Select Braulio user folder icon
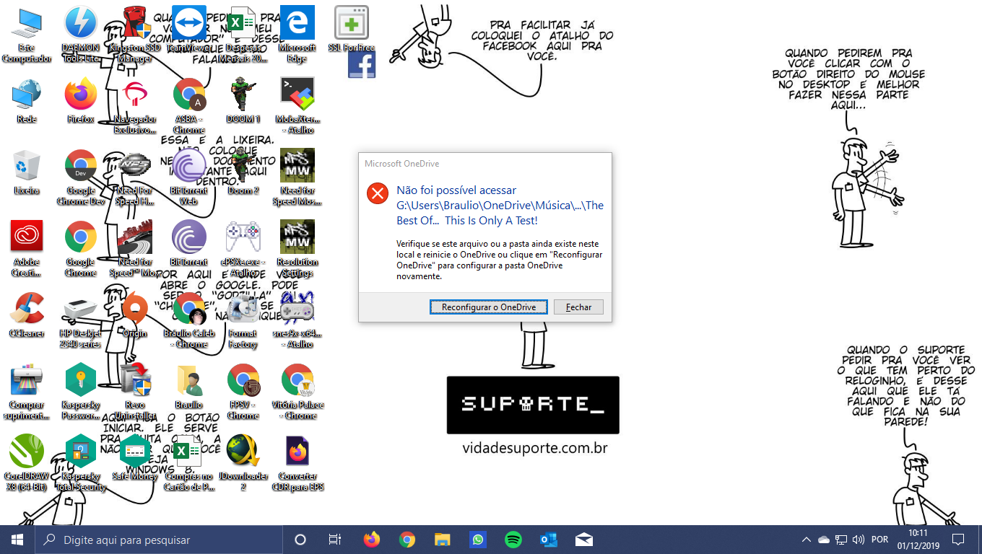The image size is (982, 554). tap(189, 387)
